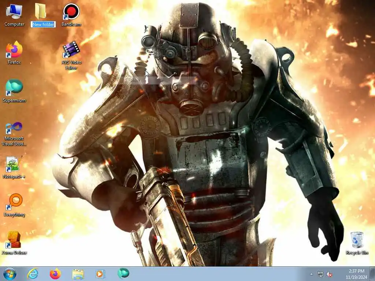The image size is (375, 281).
Task: Select the Everything search shortcut
Action: pos(14,205)
